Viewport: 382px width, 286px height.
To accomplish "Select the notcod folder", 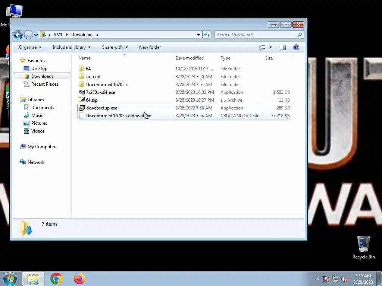I will click(93, 77).
